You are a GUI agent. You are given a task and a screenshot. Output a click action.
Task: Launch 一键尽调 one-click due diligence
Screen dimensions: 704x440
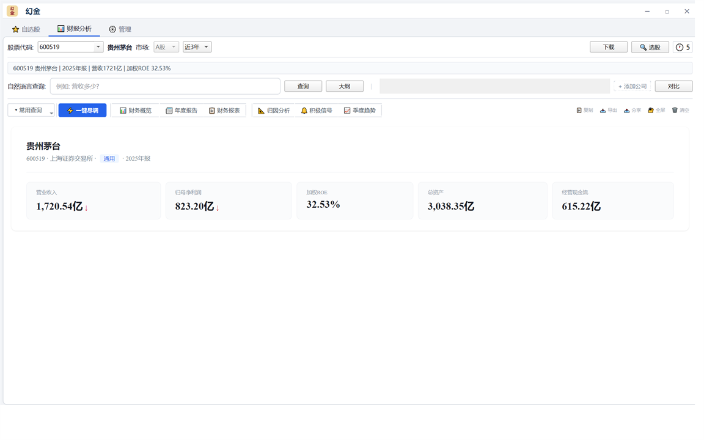[x=82, y=111]
